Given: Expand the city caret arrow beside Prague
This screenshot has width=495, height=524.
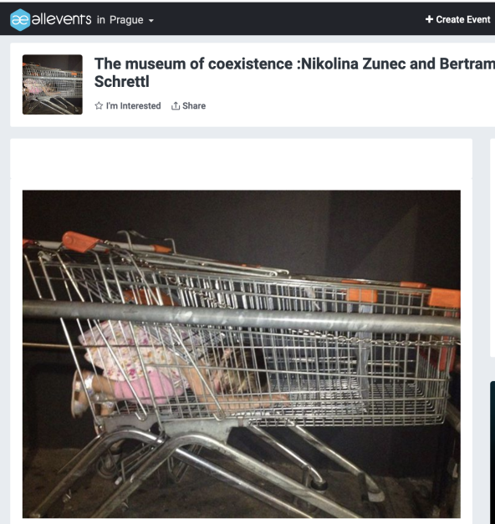Looking at the screenshot, I should point(151,21).
